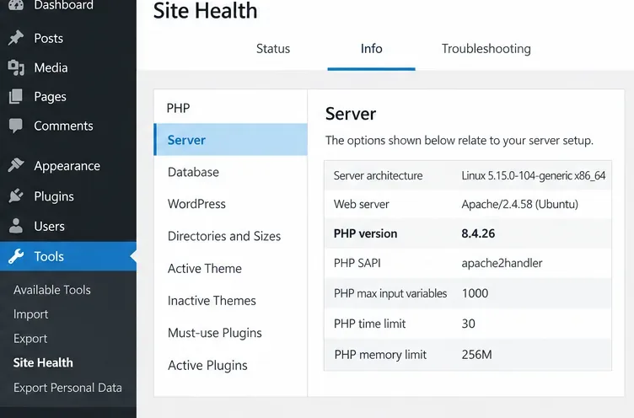Open the Pages menu label
The height and width of the screenshot is (418, 634).
[x=50, y=97]
